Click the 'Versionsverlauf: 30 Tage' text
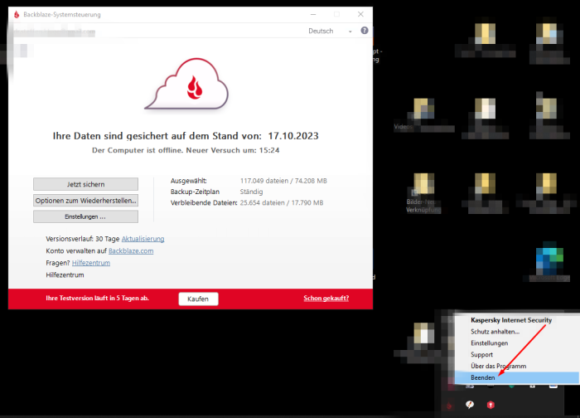The width and height of the screenshot is (580, 418). click(x=83, y=239)
